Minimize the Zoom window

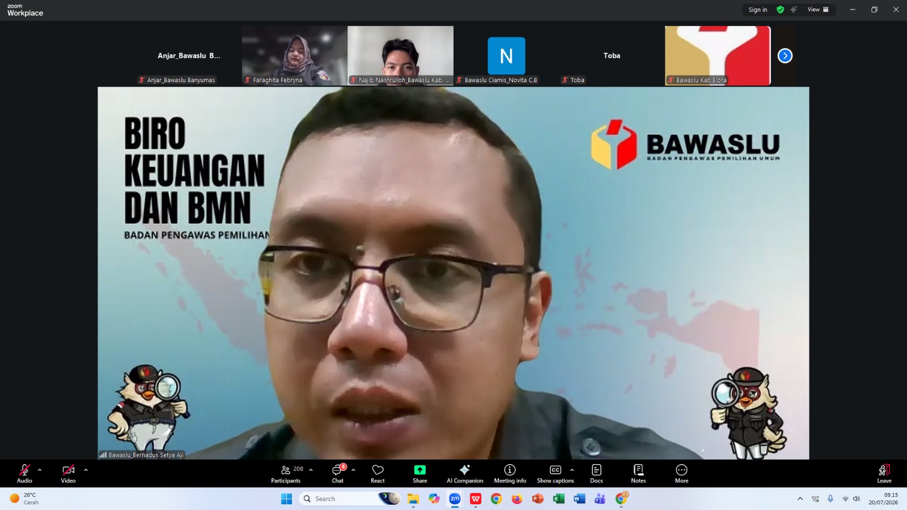pyautogui.click(x=852, y=10)
